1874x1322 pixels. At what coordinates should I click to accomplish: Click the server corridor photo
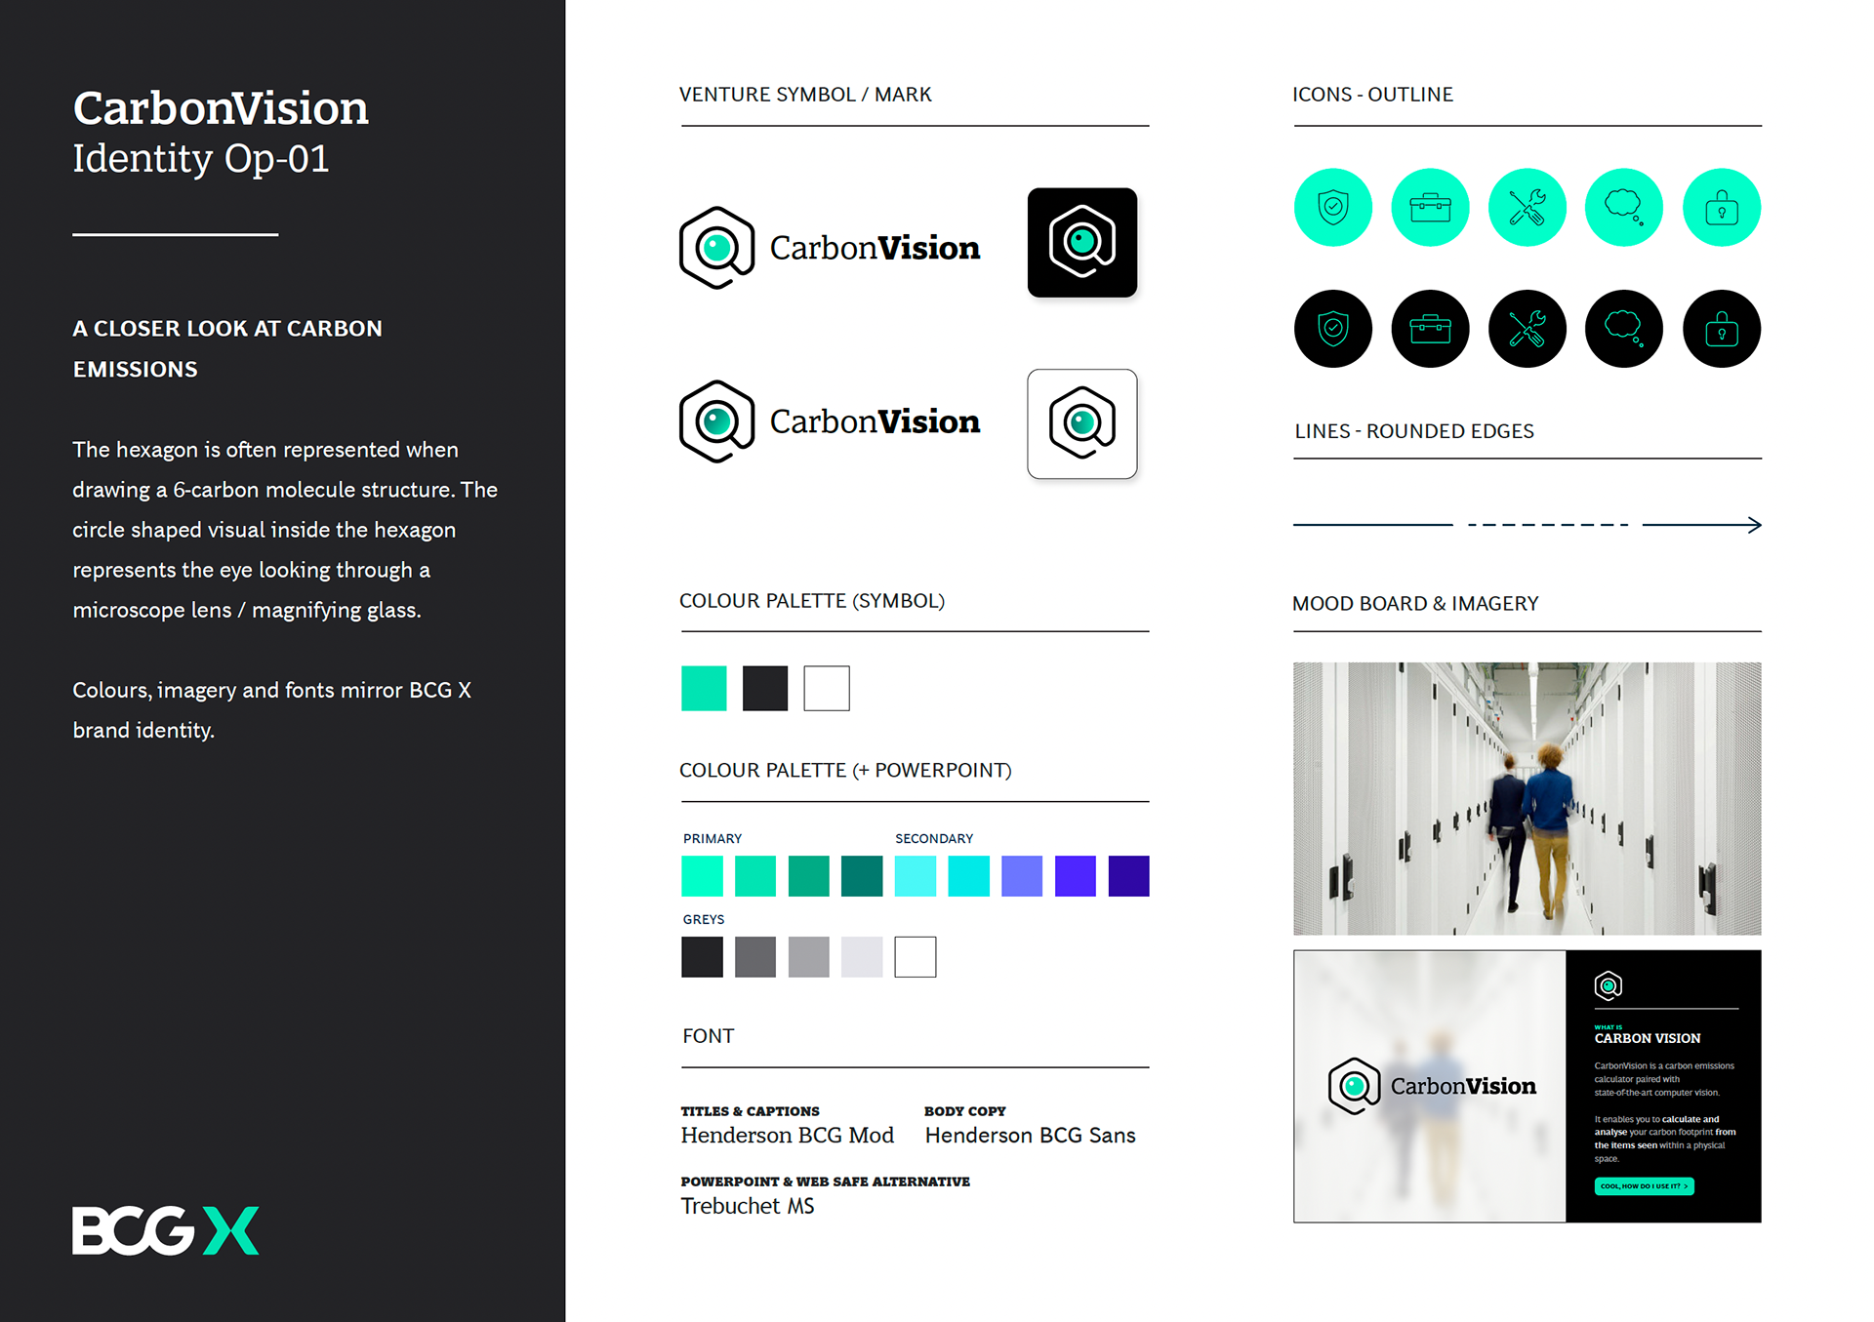point(1528,799)
